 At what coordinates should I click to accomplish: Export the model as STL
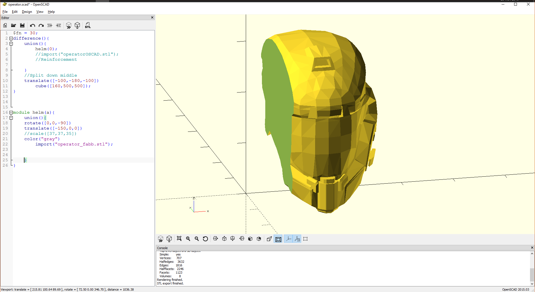(88, 25)
